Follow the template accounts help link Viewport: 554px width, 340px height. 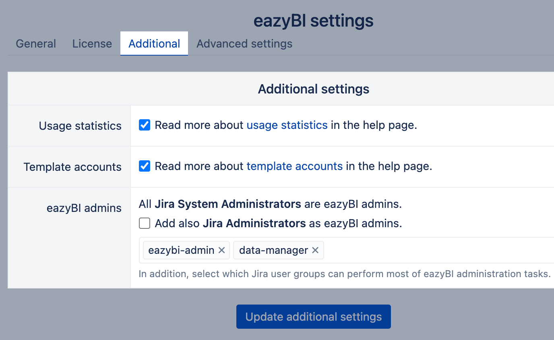coord(295,166)
